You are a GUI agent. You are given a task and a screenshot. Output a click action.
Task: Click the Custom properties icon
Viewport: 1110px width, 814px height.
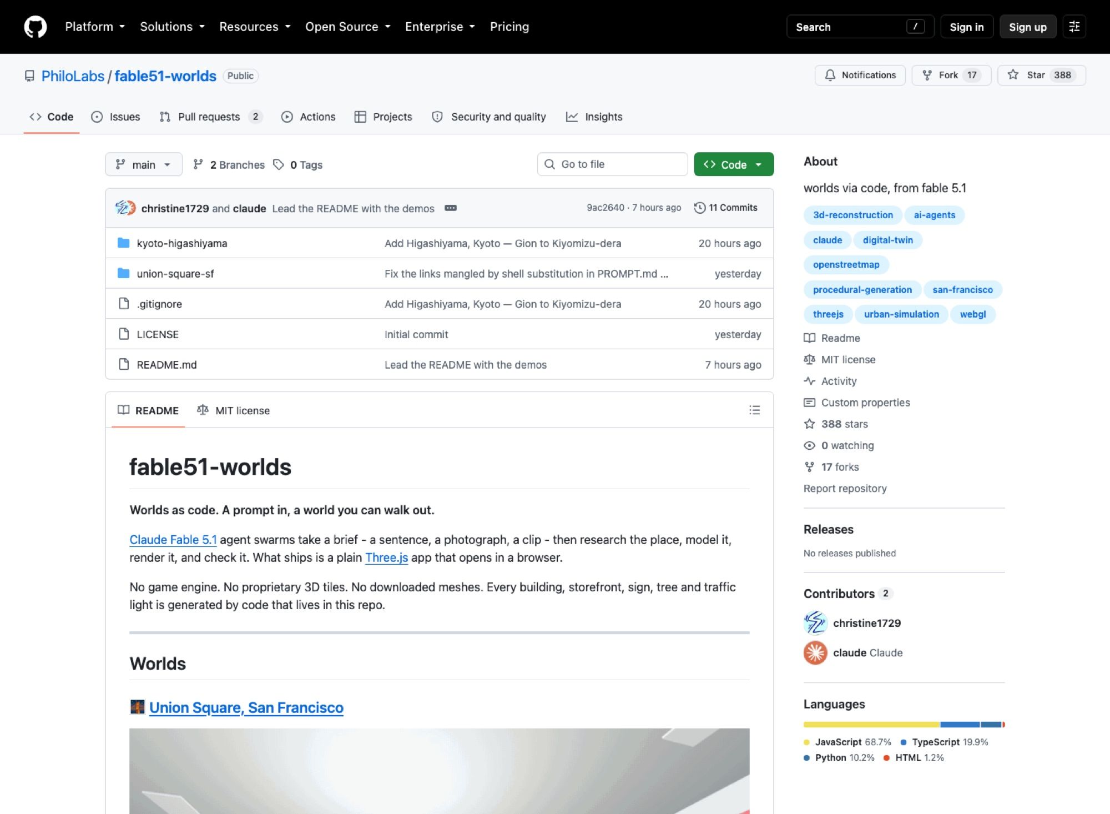pos(810,403)
